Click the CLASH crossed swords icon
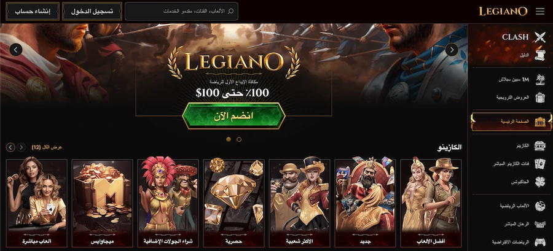This screenshot has width=553, height=251. point(539,37)
